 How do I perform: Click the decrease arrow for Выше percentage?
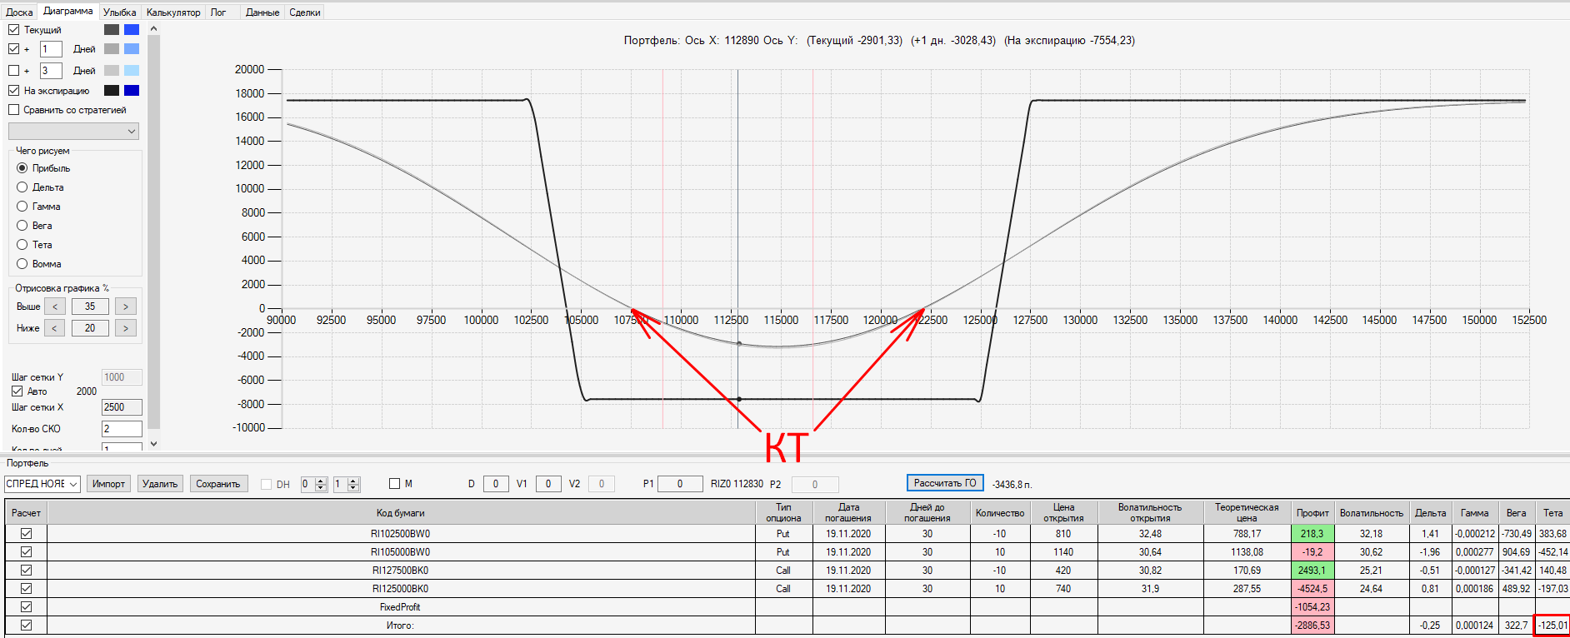click(55, 307)
